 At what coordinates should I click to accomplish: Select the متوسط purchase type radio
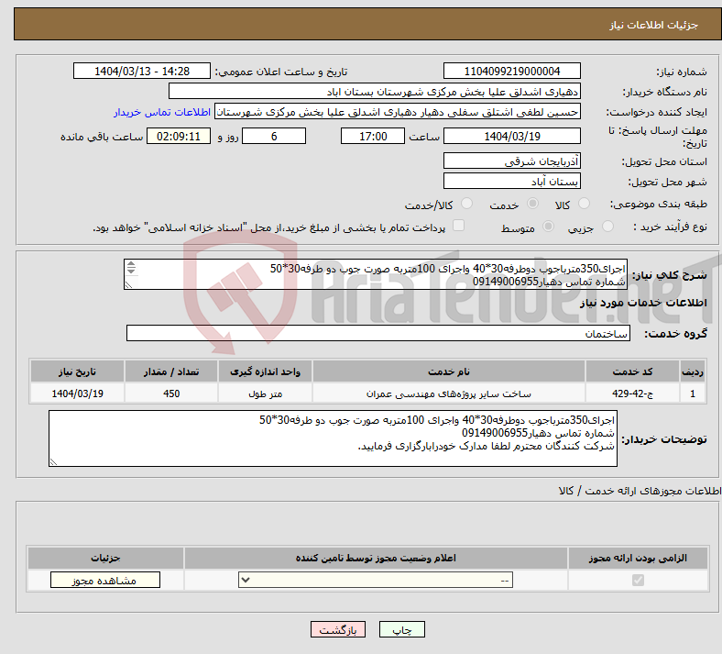point(548,226)
